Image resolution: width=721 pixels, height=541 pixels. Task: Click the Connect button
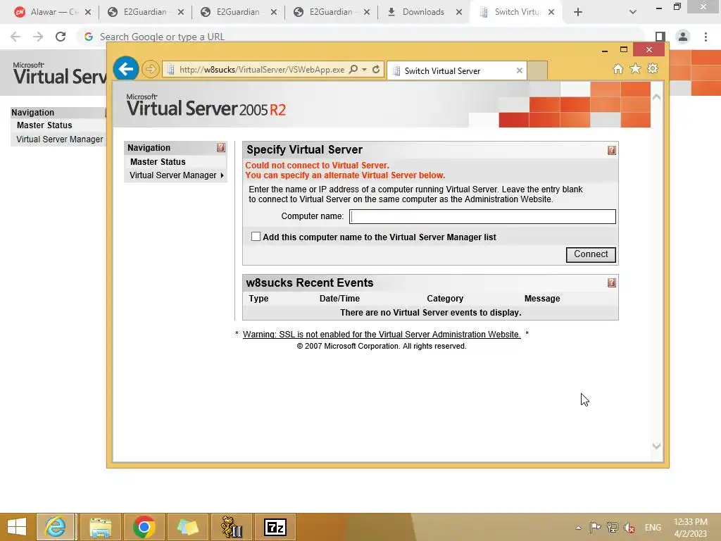[591, 254]
